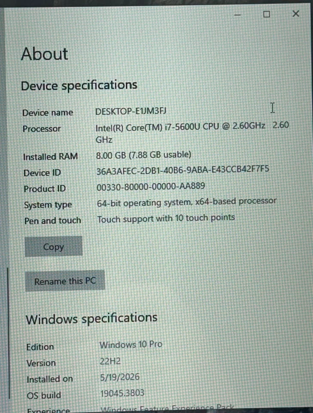Click the version value 22H2

(x=110, y=361)
